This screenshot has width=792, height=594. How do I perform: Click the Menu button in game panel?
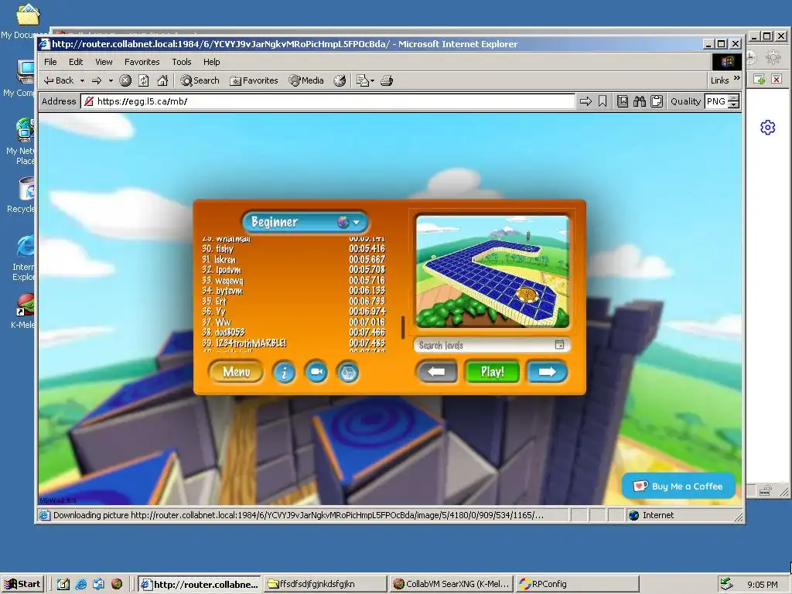(x=236, y=372)
